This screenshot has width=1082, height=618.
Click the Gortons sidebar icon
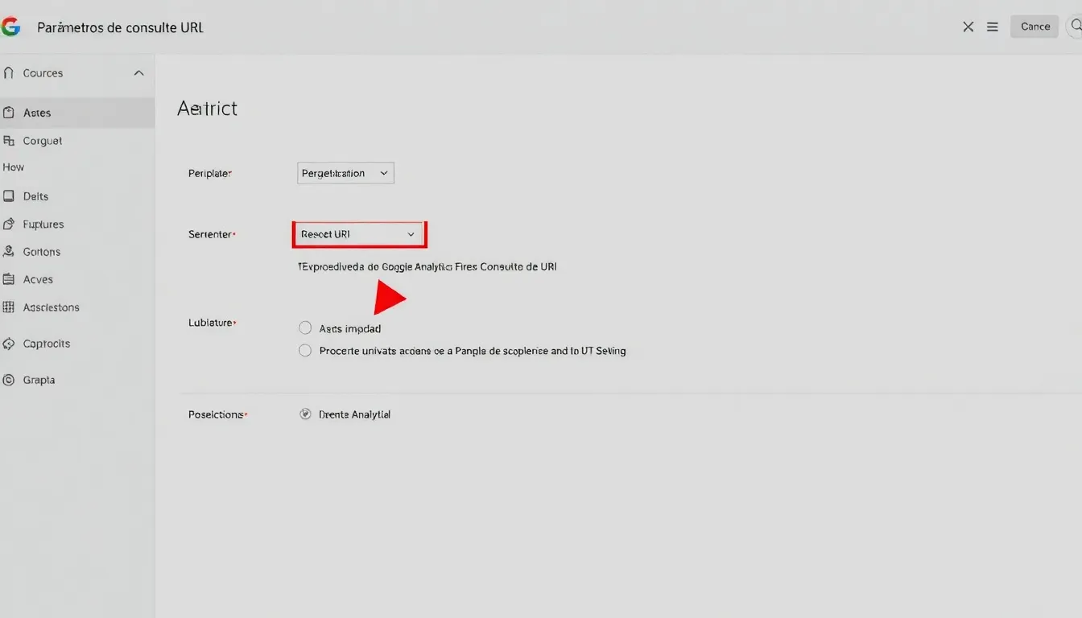[9, 252]
